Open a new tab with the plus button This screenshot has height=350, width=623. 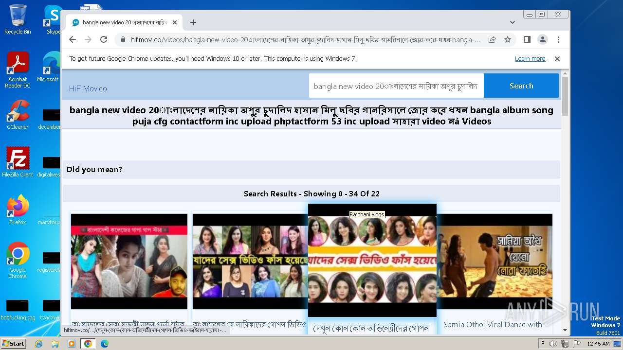coord(193,22)
